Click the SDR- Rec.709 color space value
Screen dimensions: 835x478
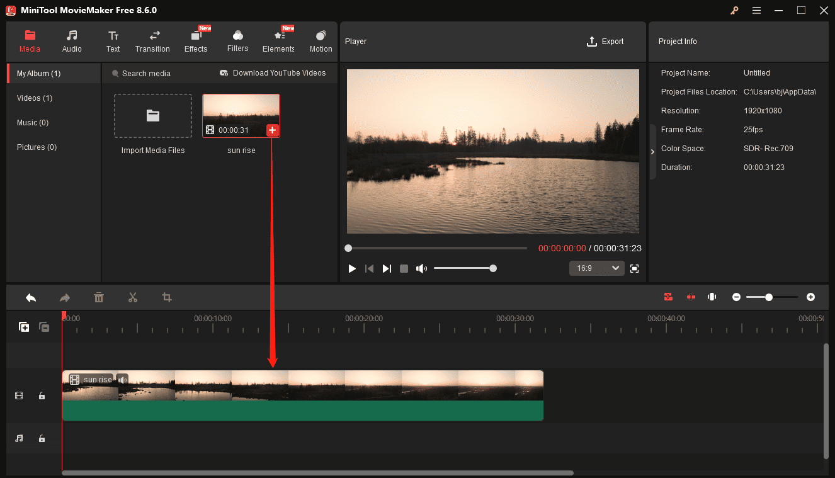click(768, 149)
